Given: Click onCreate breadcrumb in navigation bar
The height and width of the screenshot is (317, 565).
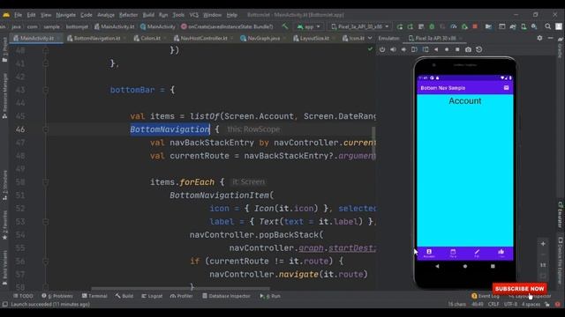Looking at the screenshot, I should pyautogui.click(x=227, y=26).
